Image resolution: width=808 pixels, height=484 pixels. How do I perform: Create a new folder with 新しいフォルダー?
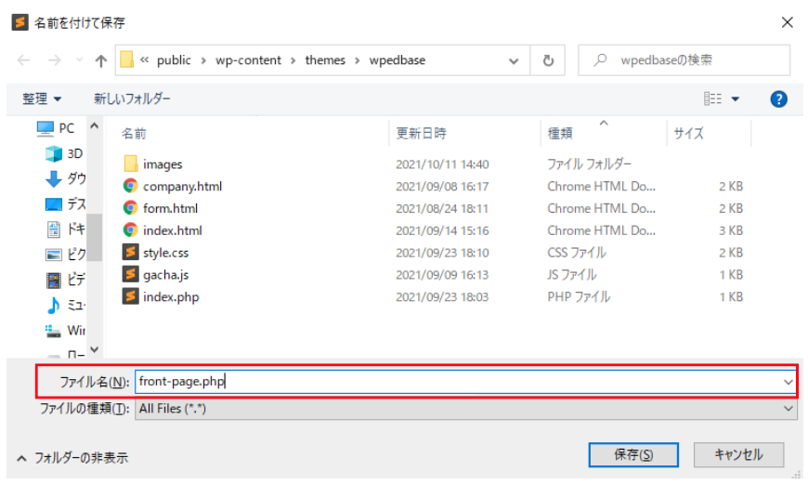pyautogui.click(x=132, y=98)
